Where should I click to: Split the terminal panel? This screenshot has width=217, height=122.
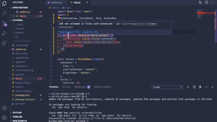pos(194,87)
